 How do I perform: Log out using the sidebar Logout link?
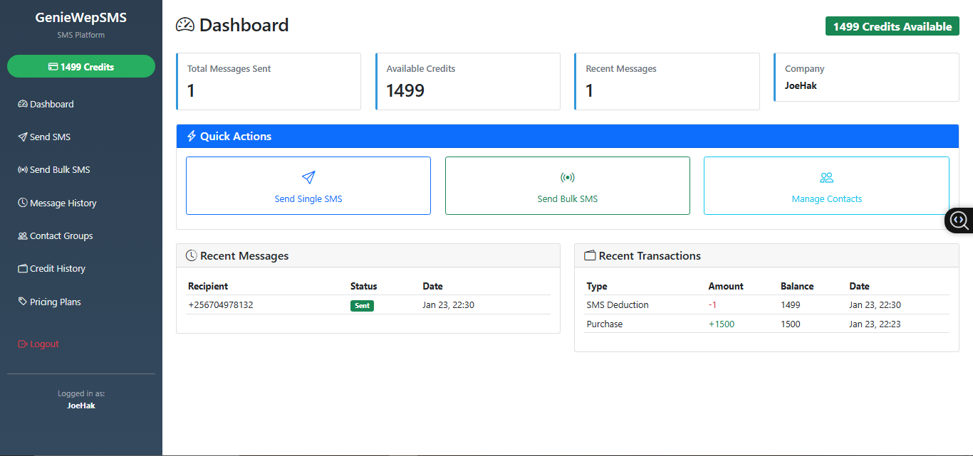44,344
